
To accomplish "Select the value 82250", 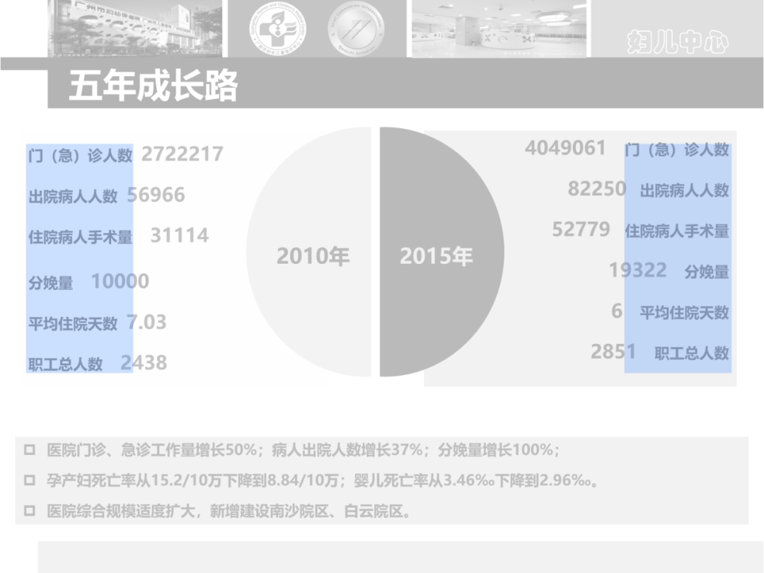I will pyautogui.click(x=597, y=189).
